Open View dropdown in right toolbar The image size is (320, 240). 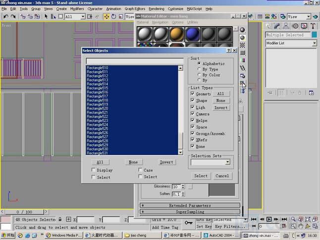309,16
